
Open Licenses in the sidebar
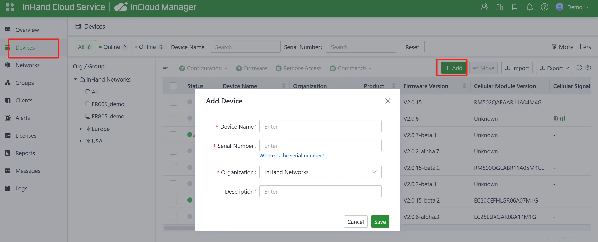click(26, 136)
